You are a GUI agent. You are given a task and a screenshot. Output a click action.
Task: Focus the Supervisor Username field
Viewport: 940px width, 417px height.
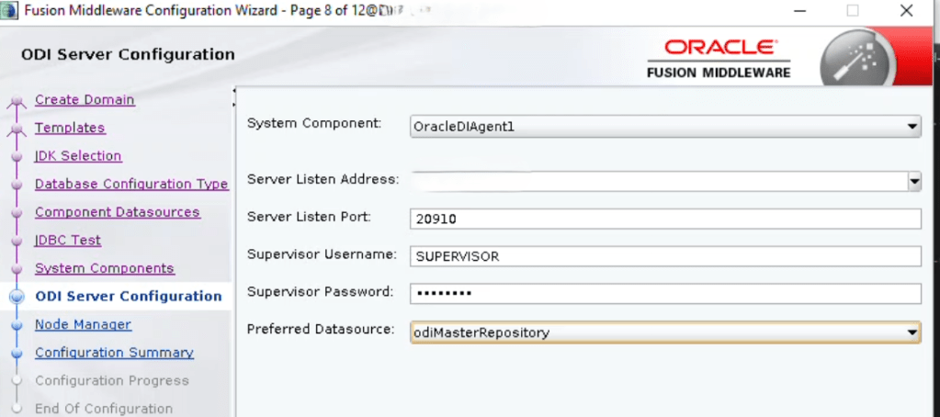pyautogui.click(x=664, y=256)
